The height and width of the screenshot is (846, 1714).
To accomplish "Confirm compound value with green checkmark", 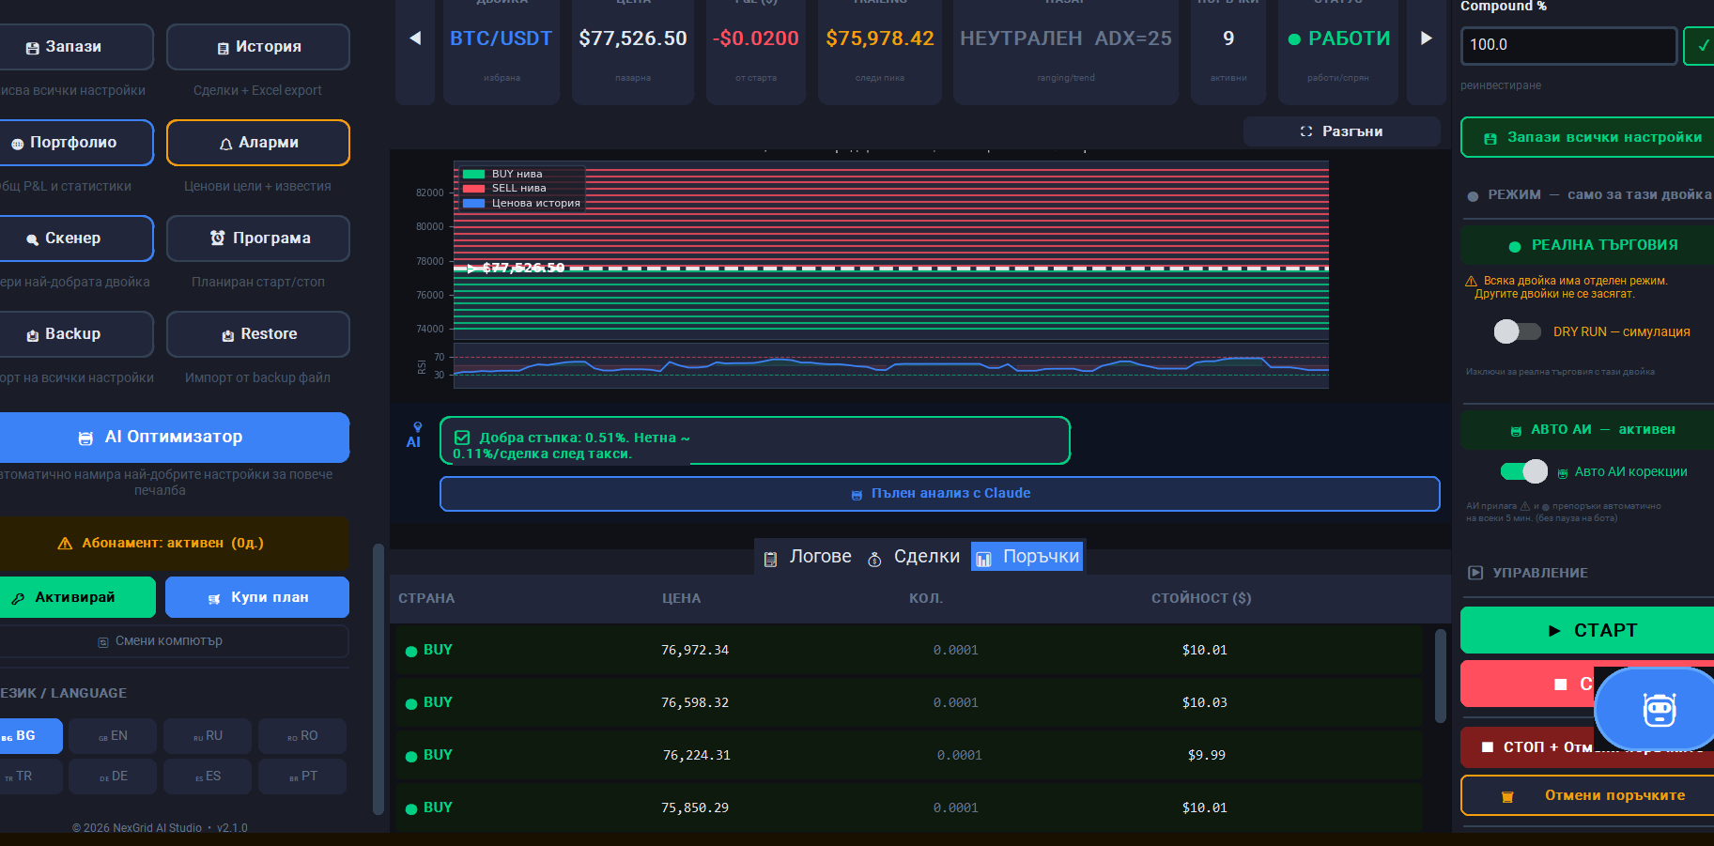I will [x=1701, y=45].
